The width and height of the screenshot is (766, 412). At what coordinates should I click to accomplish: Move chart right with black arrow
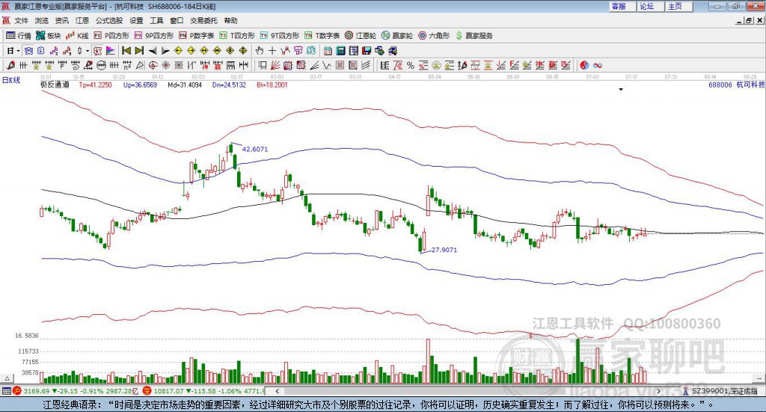click(x=165, y=51)
